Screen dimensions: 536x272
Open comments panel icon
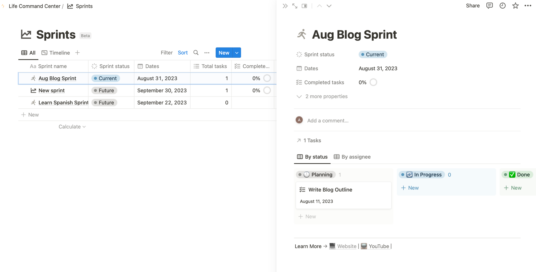tap(489, 6)
